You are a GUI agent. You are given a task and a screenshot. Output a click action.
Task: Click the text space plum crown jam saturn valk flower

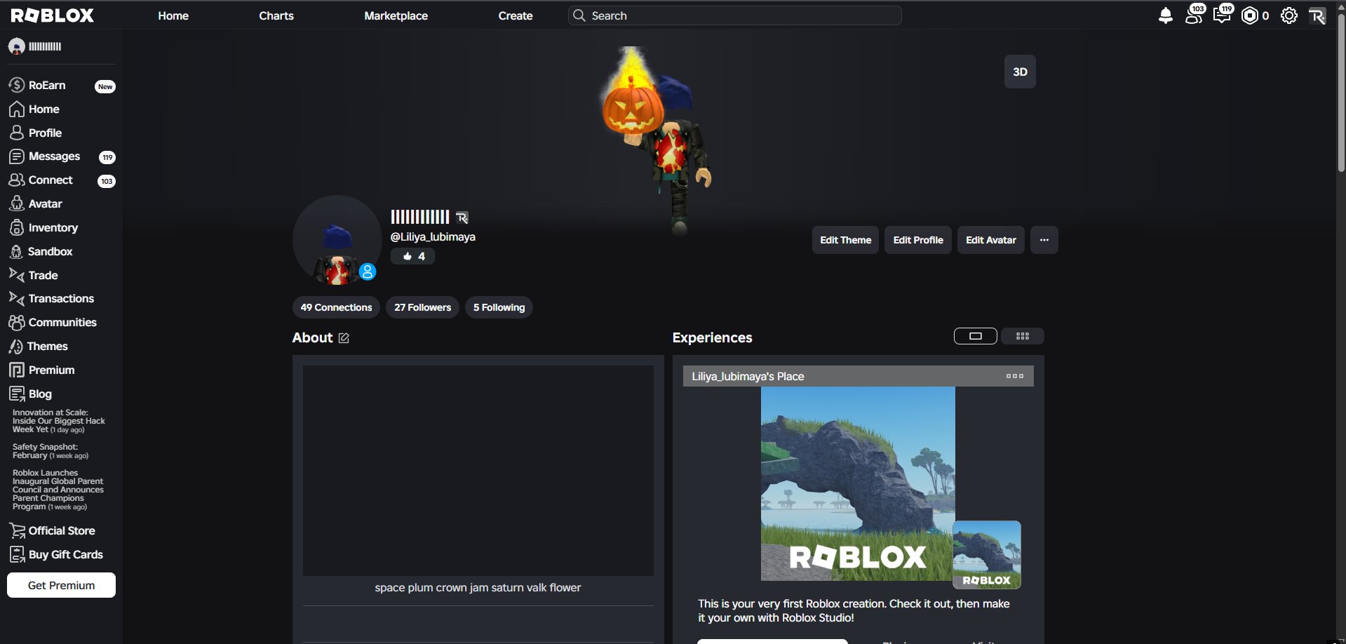point(478,588)
